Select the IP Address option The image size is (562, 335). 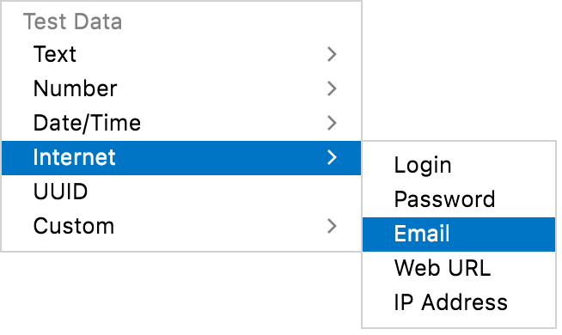point(459,302)
